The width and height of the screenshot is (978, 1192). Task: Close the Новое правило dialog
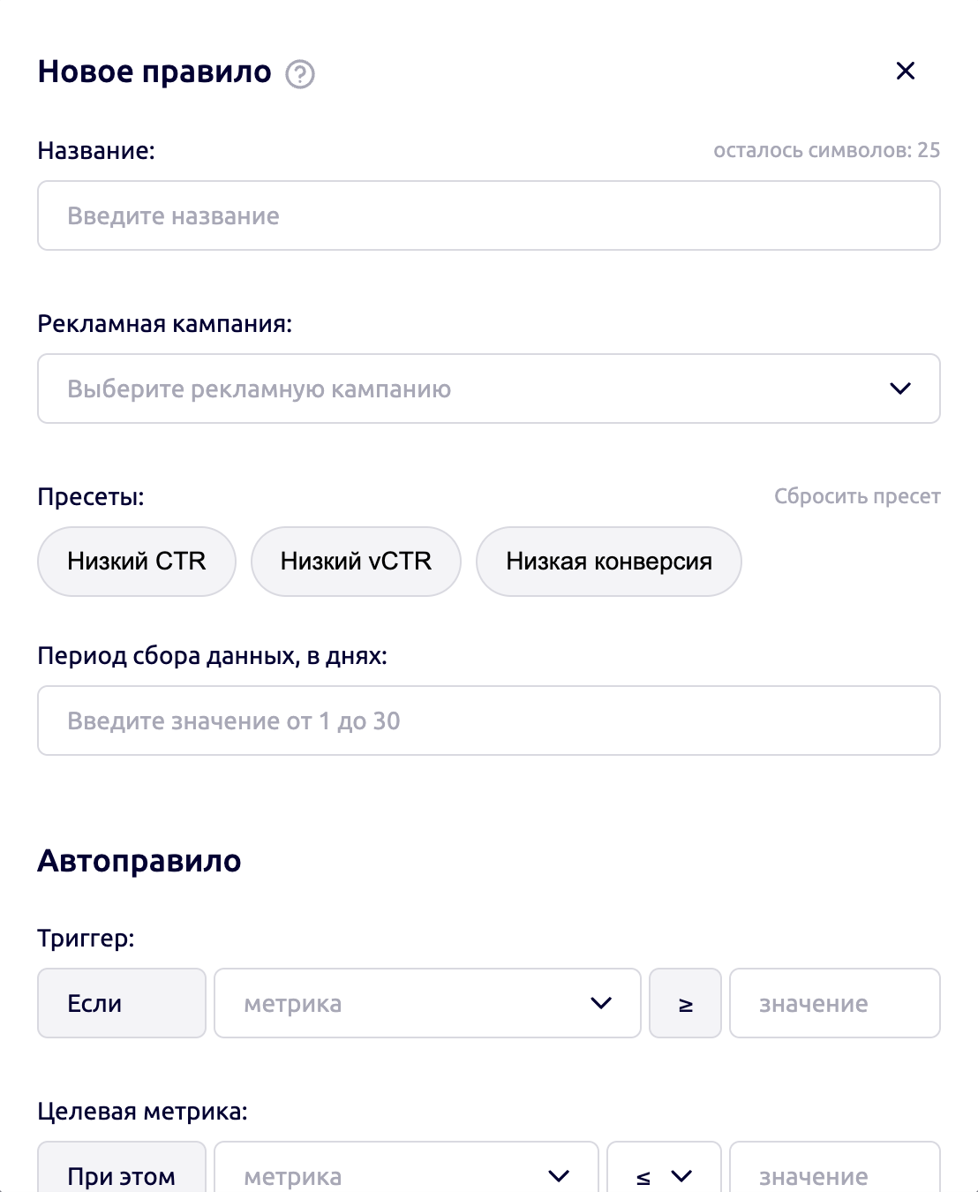[906, 71]
